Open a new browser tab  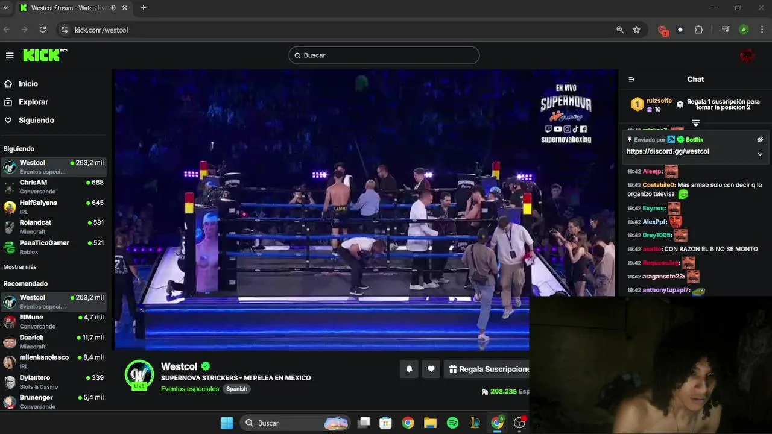coord(144,8)
